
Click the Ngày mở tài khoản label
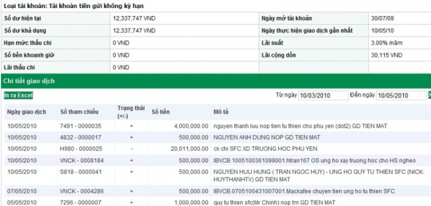(x=287, y=19)
